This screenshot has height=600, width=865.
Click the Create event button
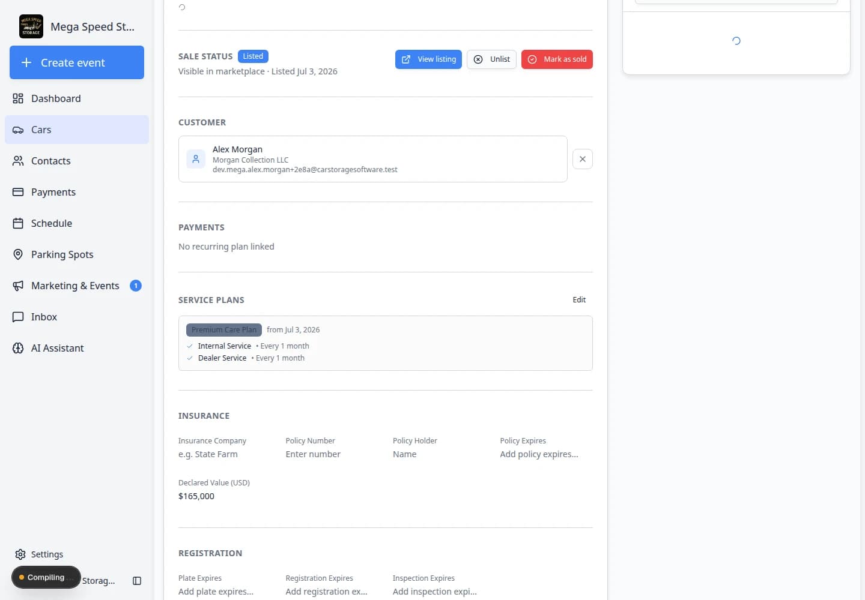tap(77, 62)
